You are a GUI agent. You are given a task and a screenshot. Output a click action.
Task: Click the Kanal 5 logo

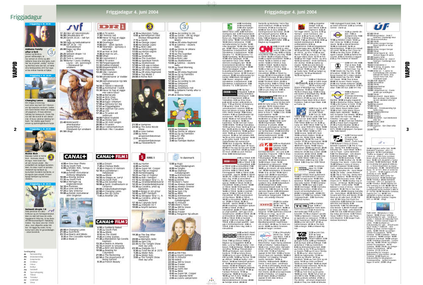click(x=146, y=157)
